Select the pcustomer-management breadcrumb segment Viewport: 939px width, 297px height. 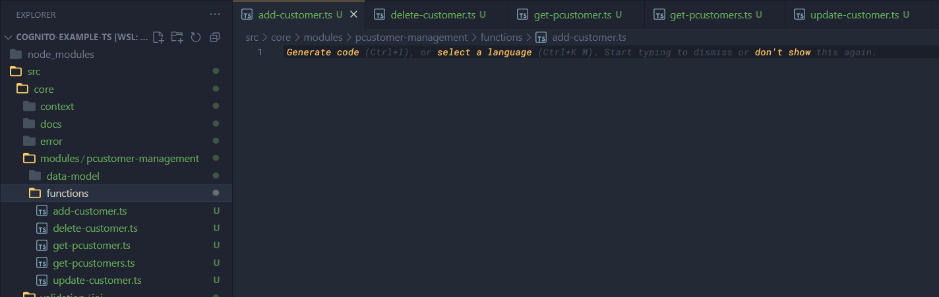pyautogui.click(x=411, y=38)
